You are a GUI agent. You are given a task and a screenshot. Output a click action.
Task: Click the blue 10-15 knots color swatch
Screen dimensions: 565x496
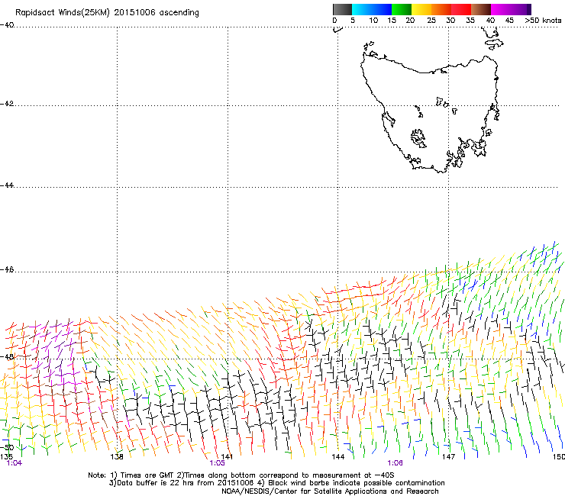click(x=382, y=9)
